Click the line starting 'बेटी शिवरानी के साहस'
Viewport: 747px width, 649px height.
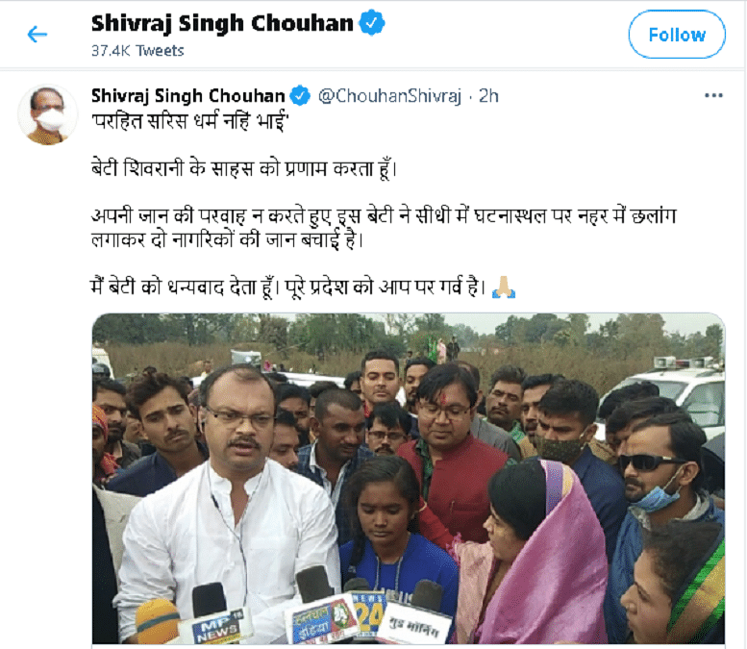(x=243, y=168)
